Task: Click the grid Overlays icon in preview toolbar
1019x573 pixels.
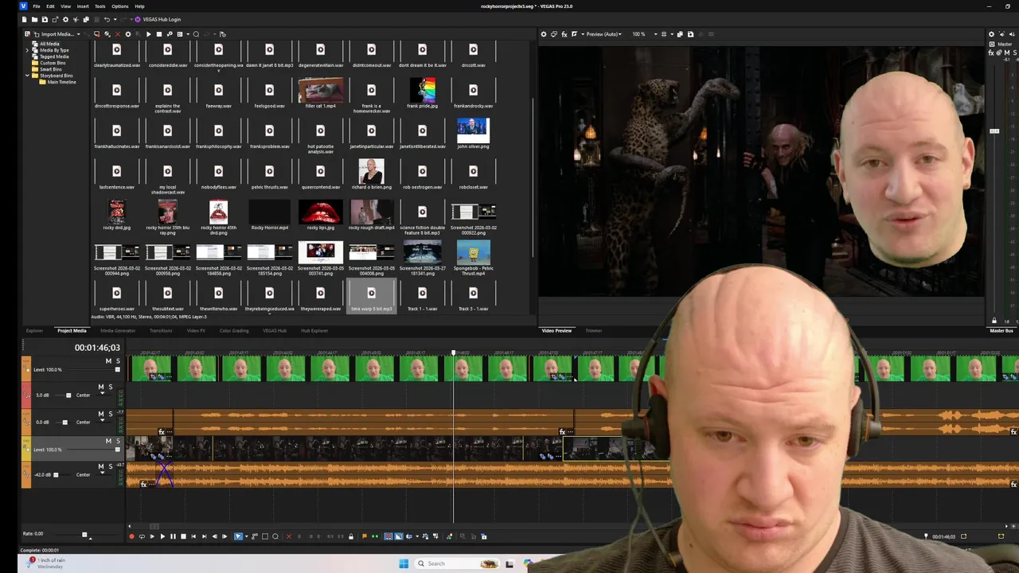Action: tap(664, 34)
